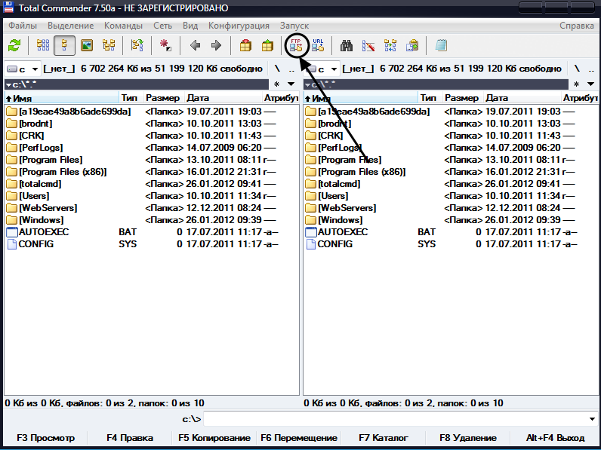The height and width of the screenshot is (450, 601).
Task: Click the left panel path bar c:\*.*
Action: (x=137, y=84)
